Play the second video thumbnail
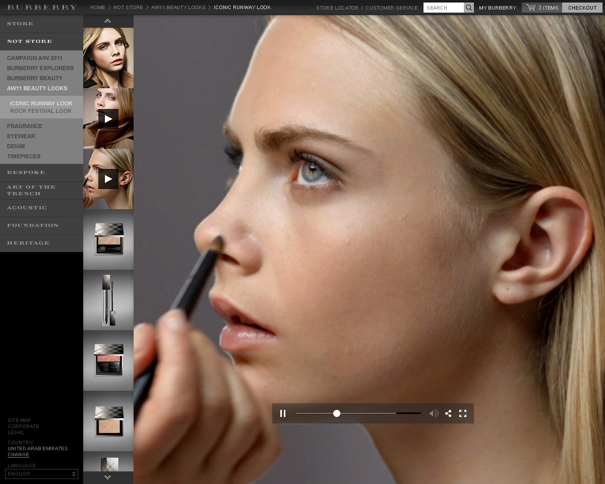This screenshot has width=605, height=484. [108, 119]
